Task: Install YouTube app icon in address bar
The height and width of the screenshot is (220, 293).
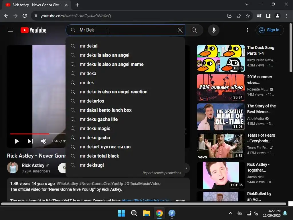Action: pos(229,16)
